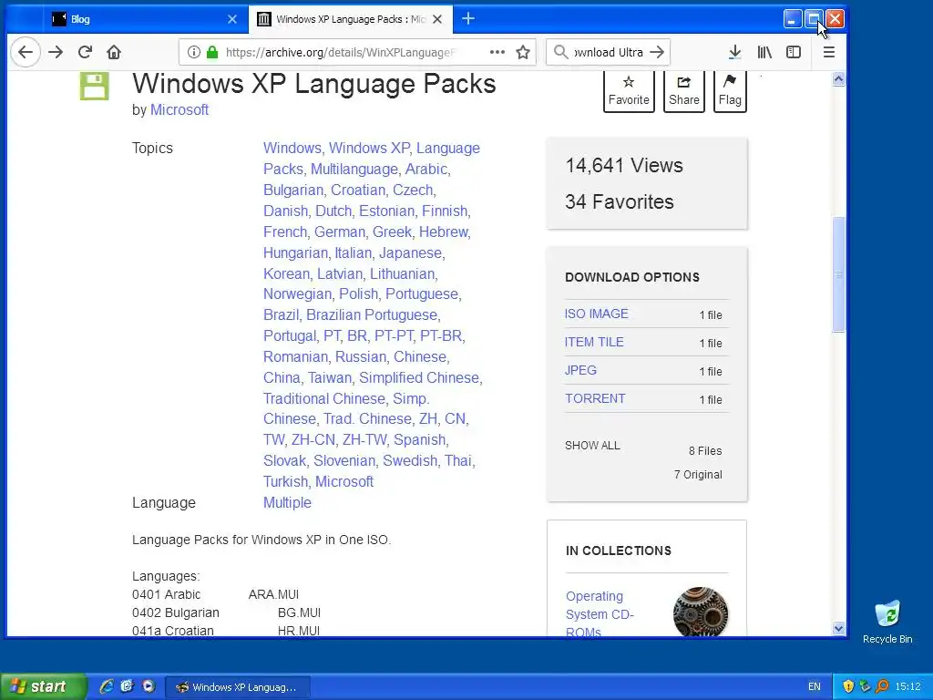Open the Multilanguage topic link
Viewport: 933px width, 700px height.
354,169
